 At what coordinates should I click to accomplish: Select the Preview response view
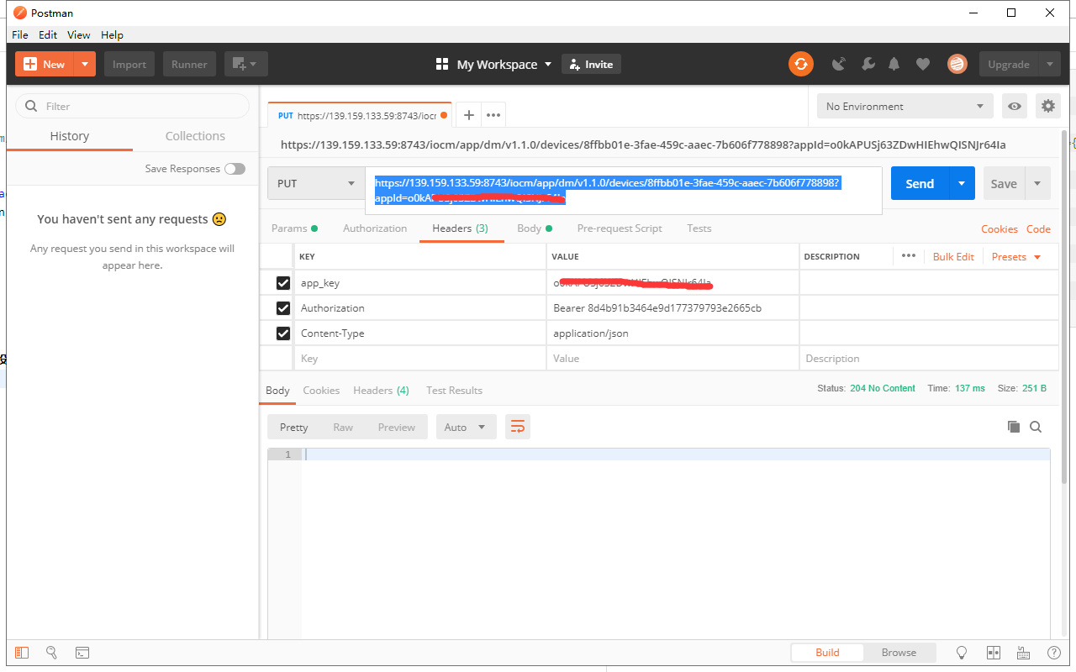397,427
